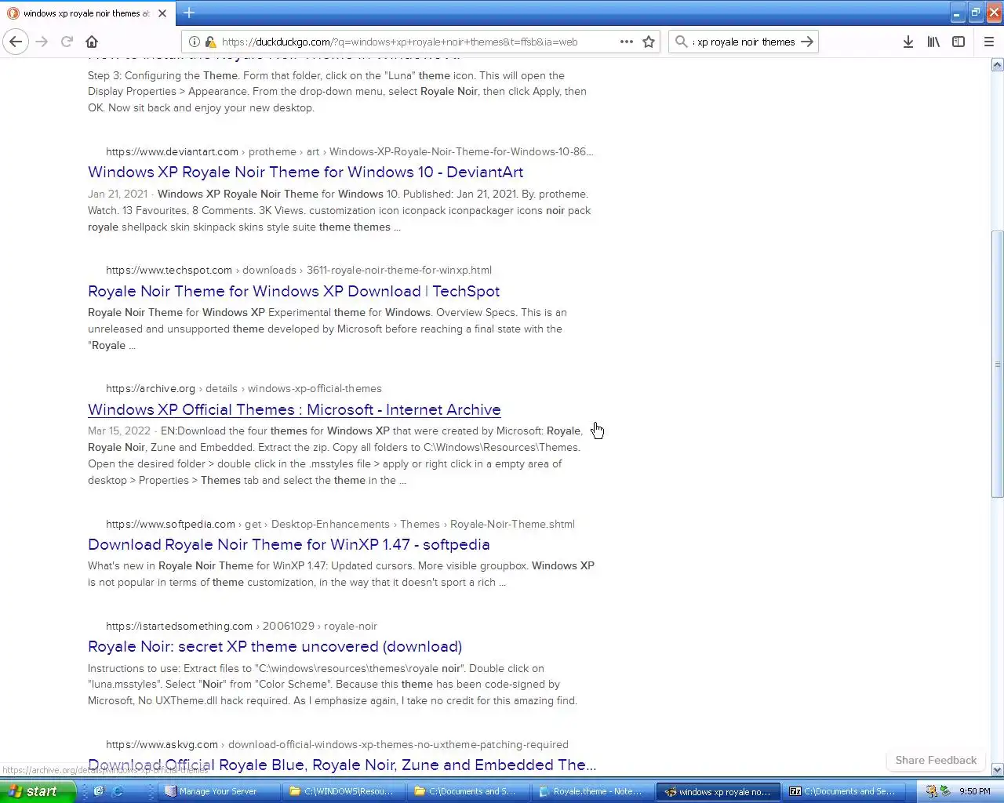
Task: Open Windows XP Royale Noir Theme DeviantArt result
Action: coord(305,172)
